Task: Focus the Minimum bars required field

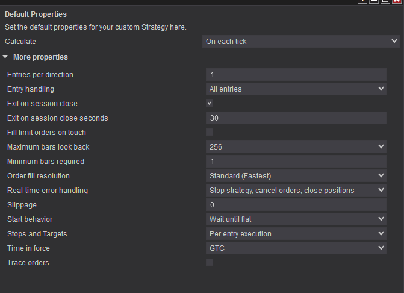Action: (296, 162)
